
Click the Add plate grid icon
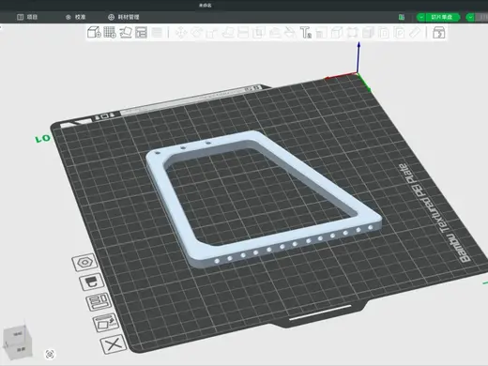click(x=110, y=32)
